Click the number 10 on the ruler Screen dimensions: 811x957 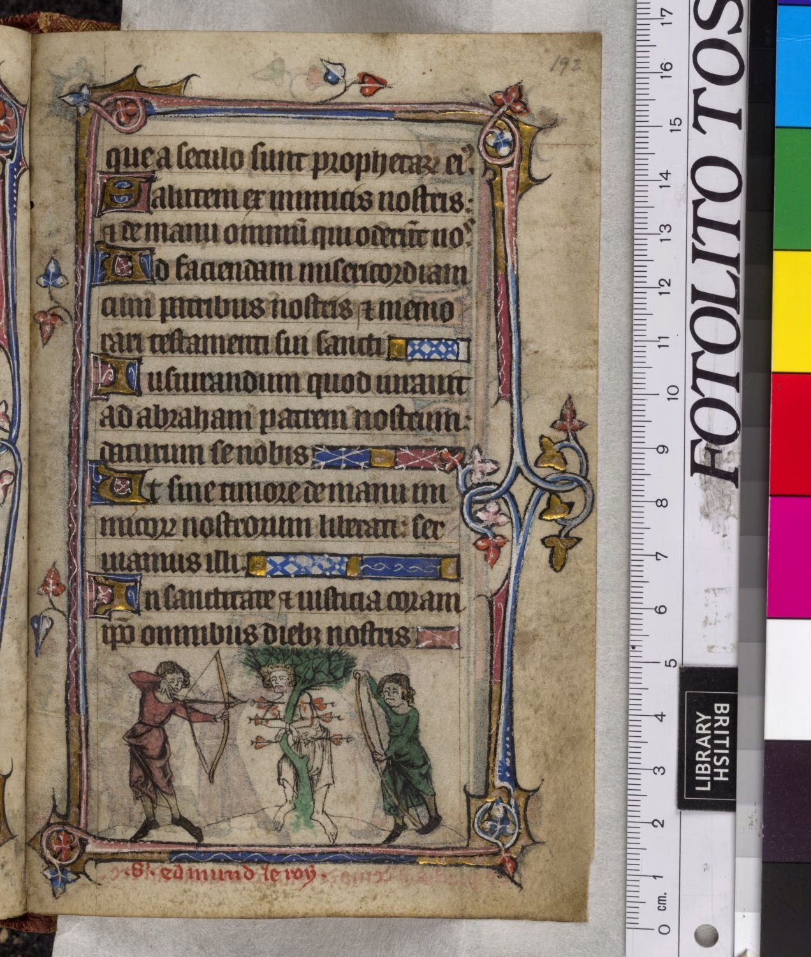[x=673, y=394]
